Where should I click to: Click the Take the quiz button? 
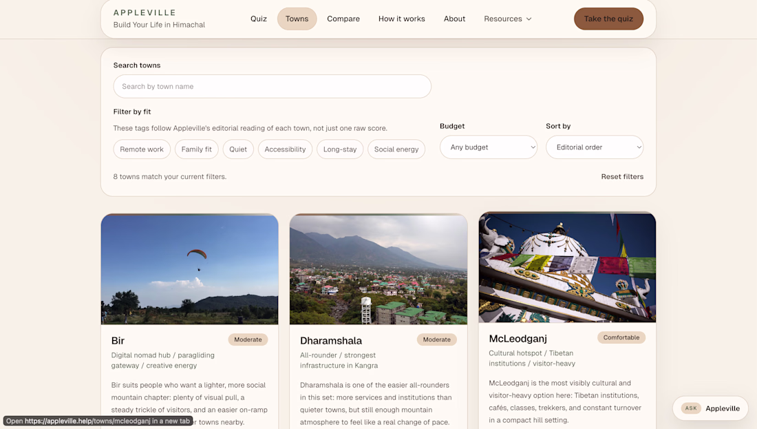[x=608, y=19]
